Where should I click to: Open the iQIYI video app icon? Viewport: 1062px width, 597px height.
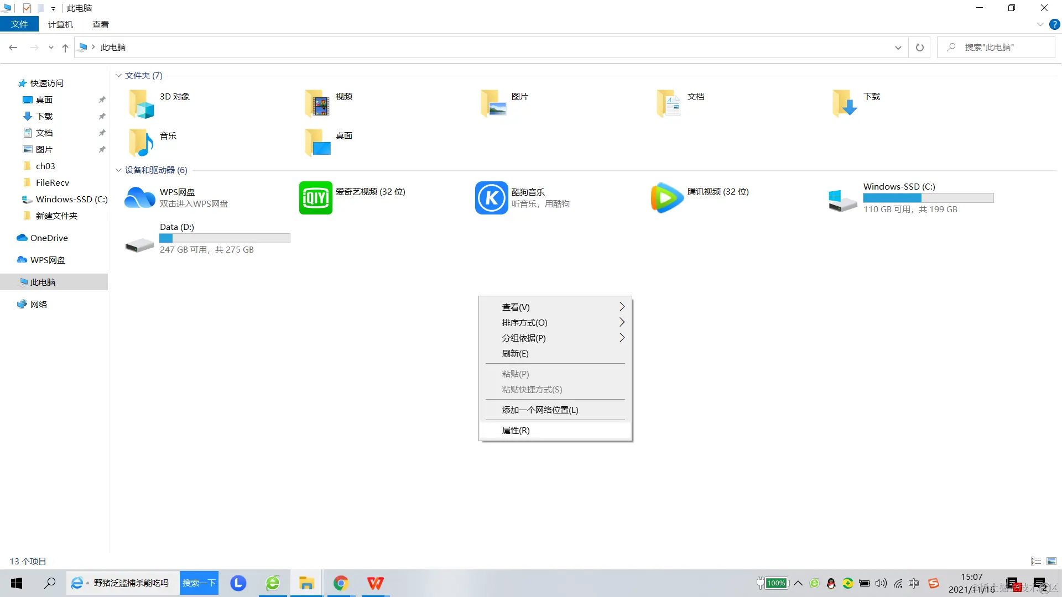[315, 198]
